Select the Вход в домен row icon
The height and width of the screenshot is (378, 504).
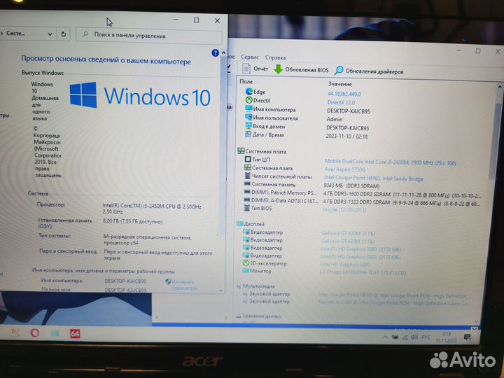click(248, 126)
